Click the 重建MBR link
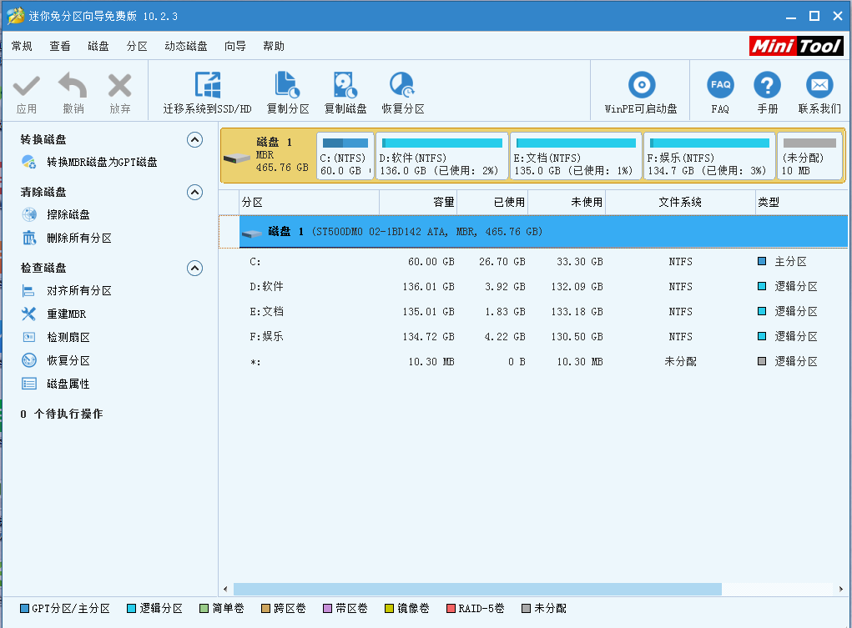Image resolution: width=852 pixels, height=628 pixels. [66, 314]
